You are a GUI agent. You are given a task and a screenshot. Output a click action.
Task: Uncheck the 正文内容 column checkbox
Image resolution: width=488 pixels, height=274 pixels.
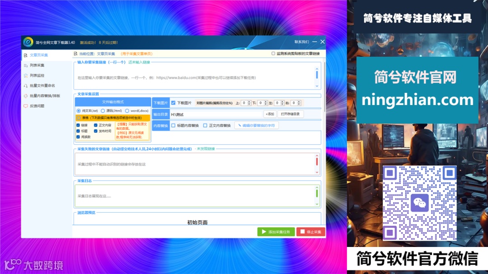pos(95,125)
